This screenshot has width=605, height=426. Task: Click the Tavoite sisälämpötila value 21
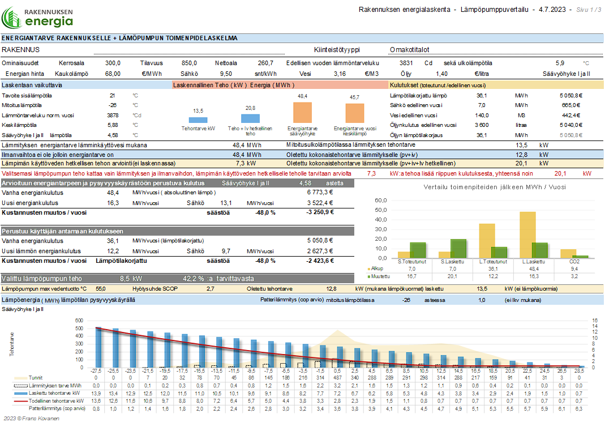tap(112, 96)
